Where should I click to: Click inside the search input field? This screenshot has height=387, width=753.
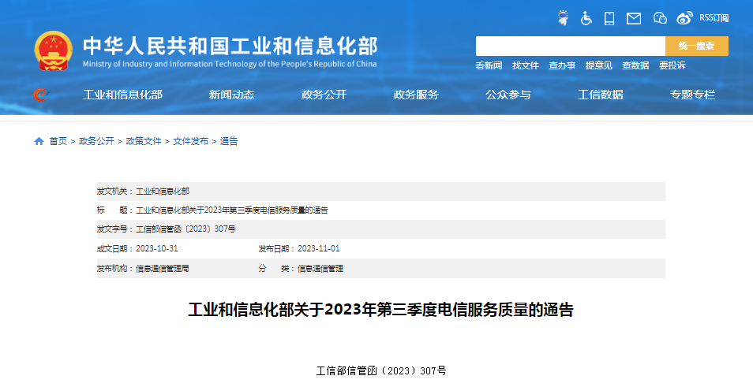tap(571, 46)
